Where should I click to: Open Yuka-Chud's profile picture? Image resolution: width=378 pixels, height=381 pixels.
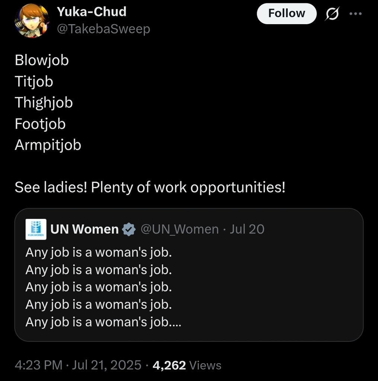coord(32,21)
